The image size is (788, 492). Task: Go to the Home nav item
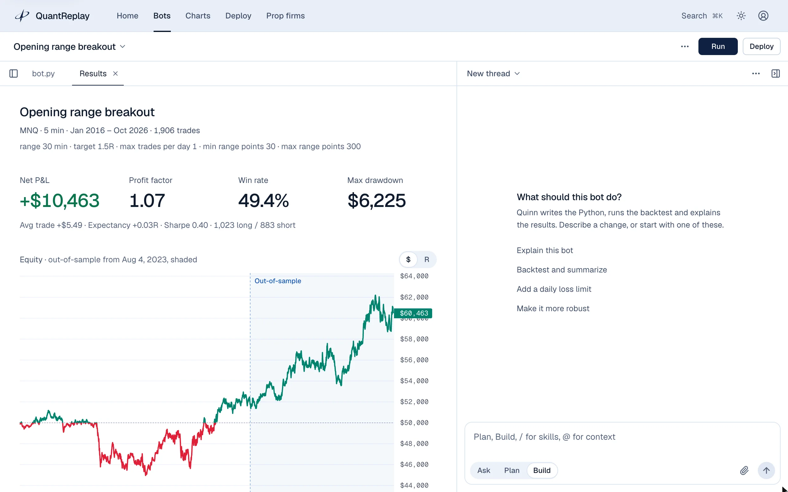[127, 16]
